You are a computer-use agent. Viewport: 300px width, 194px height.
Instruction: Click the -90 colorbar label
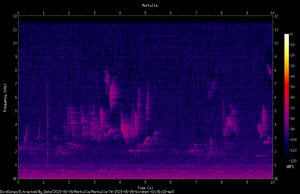pos(292,129)
